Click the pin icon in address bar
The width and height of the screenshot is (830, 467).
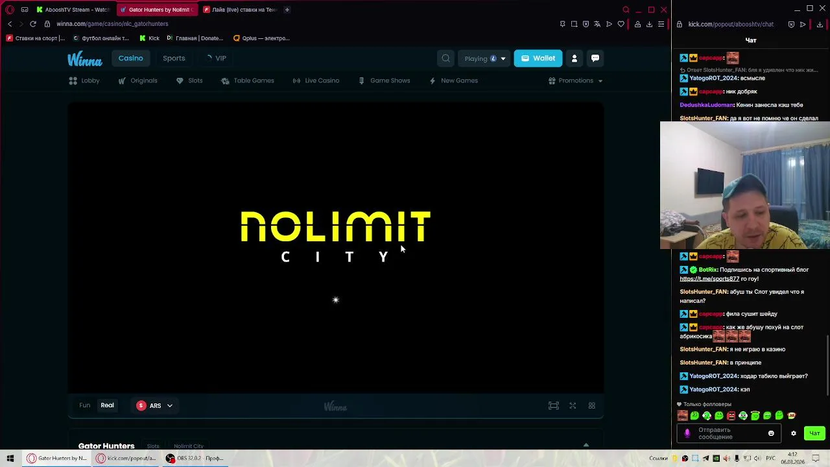coord(562,24)
